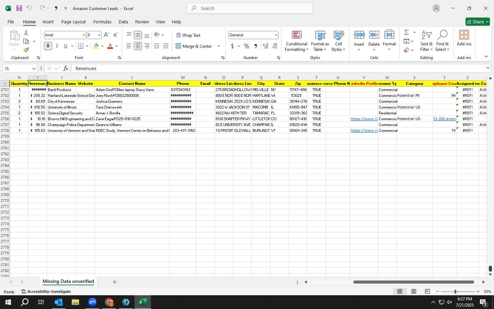The width and height of the screenshot is (494, 309).
Task: Select the Missing Data unverified sheet tab
Action: click(68, 282)
